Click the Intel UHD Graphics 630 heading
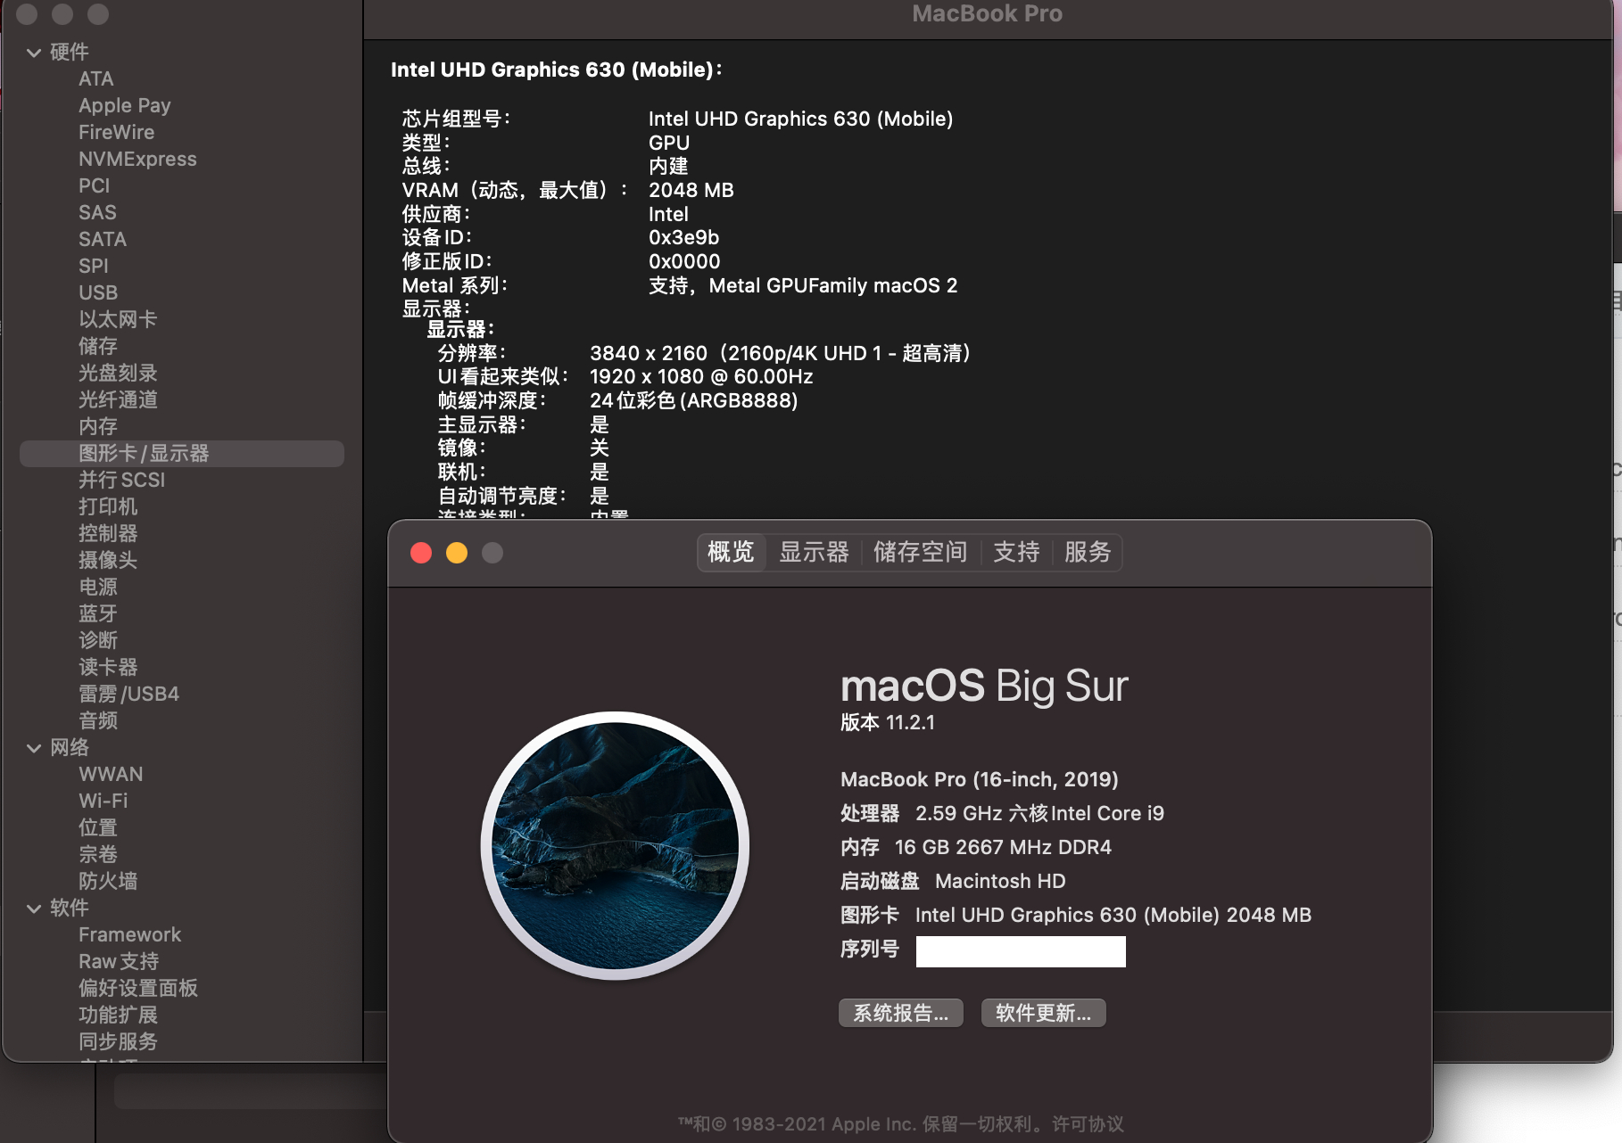1622x1143 pixels. coord(557,70)
